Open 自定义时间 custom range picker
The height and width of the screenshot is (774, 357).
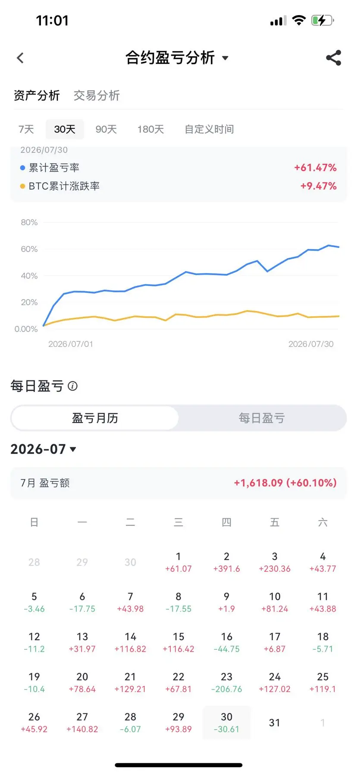[209, 129]
